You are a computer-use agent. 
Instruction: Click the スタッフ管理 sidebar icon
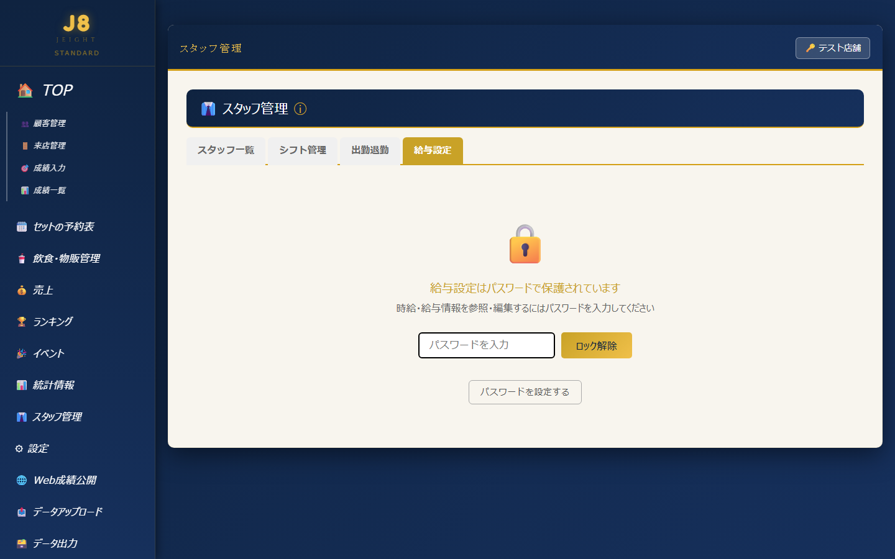[x=22, y=417]
